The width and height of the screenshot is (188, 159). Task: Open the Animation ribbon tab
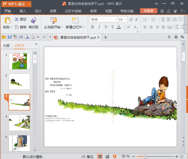click(x=53, y=11)
